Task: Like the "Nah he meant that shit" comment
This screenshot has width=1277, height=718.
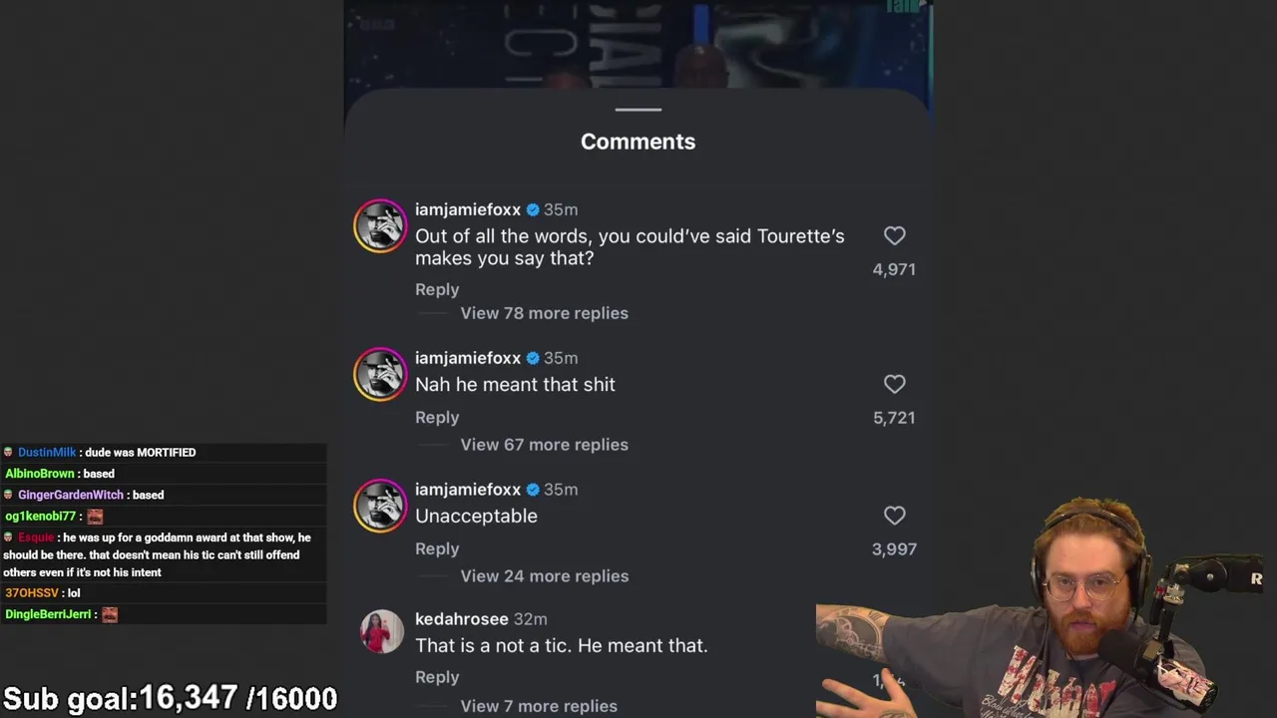Action: (x=894, y=384)
